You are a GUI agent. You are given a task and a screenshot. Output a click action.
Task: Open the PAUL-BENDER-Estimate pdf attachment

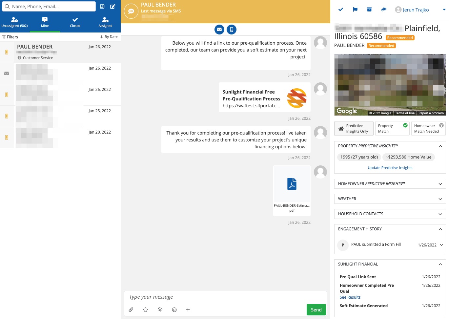click(x=292, y=191)
